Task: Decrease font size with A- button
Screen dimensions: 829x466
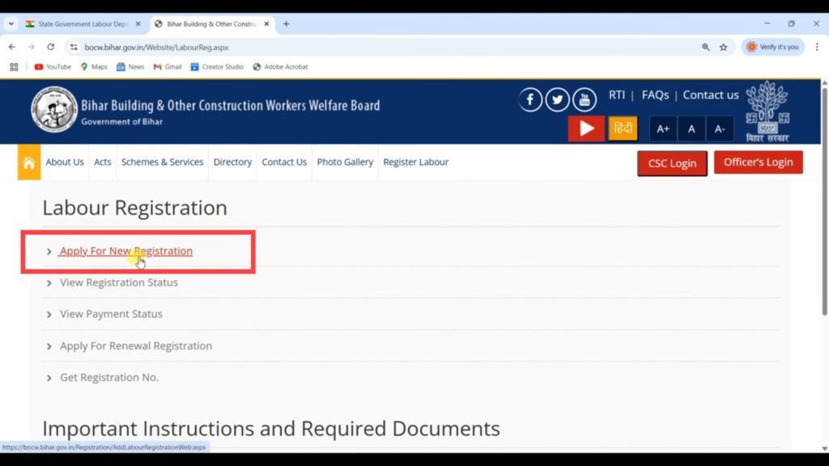Action: pos(720,129)
